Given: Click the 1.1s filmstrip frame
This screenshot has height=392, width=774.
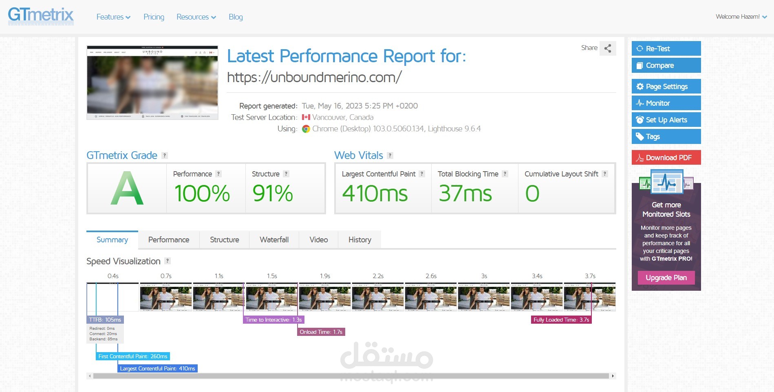Looking at the screenshot, I should coord(219,297).
